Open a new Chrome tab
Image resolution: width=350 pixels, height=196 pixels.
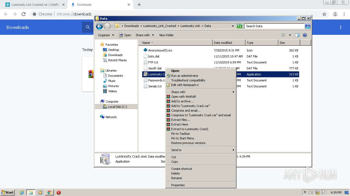coord(139,5)
